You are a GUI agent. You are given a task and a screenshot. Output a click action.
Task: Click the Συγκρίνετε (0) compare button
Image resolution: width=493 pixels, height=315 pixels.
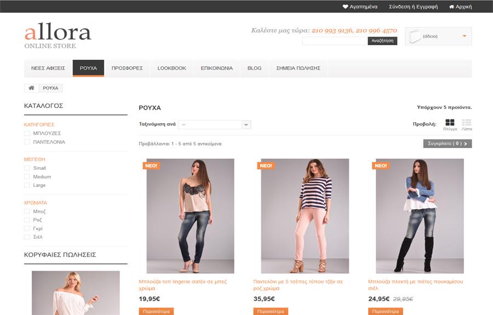point(448,144)
